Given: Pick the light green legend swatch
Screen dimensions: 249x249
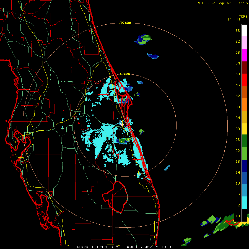Looking at the screenshot, I should (244, 153).
